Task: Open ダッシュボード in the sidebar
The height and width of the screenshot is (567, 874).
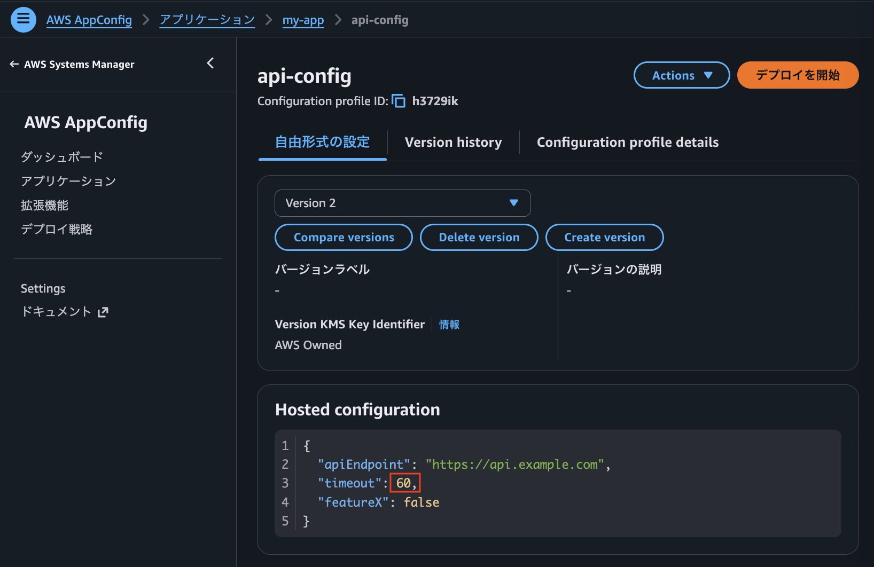Action: pos(62,157)
